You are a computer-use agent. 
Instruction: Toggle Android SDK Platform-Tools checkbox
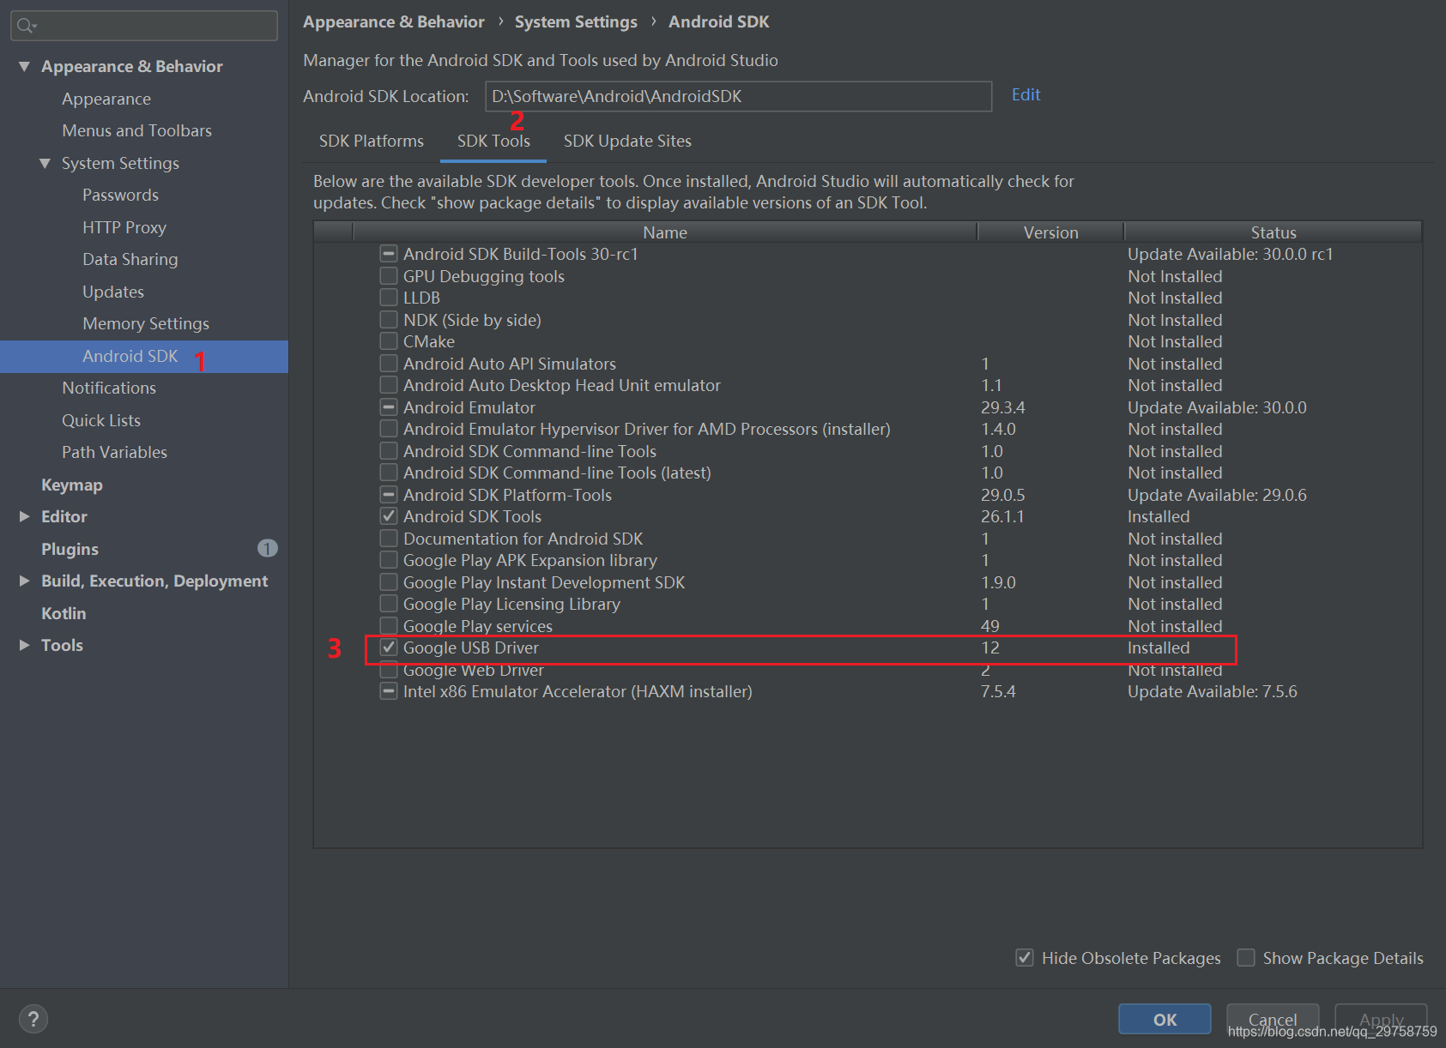pyautogui.click(x=389, y=495)
